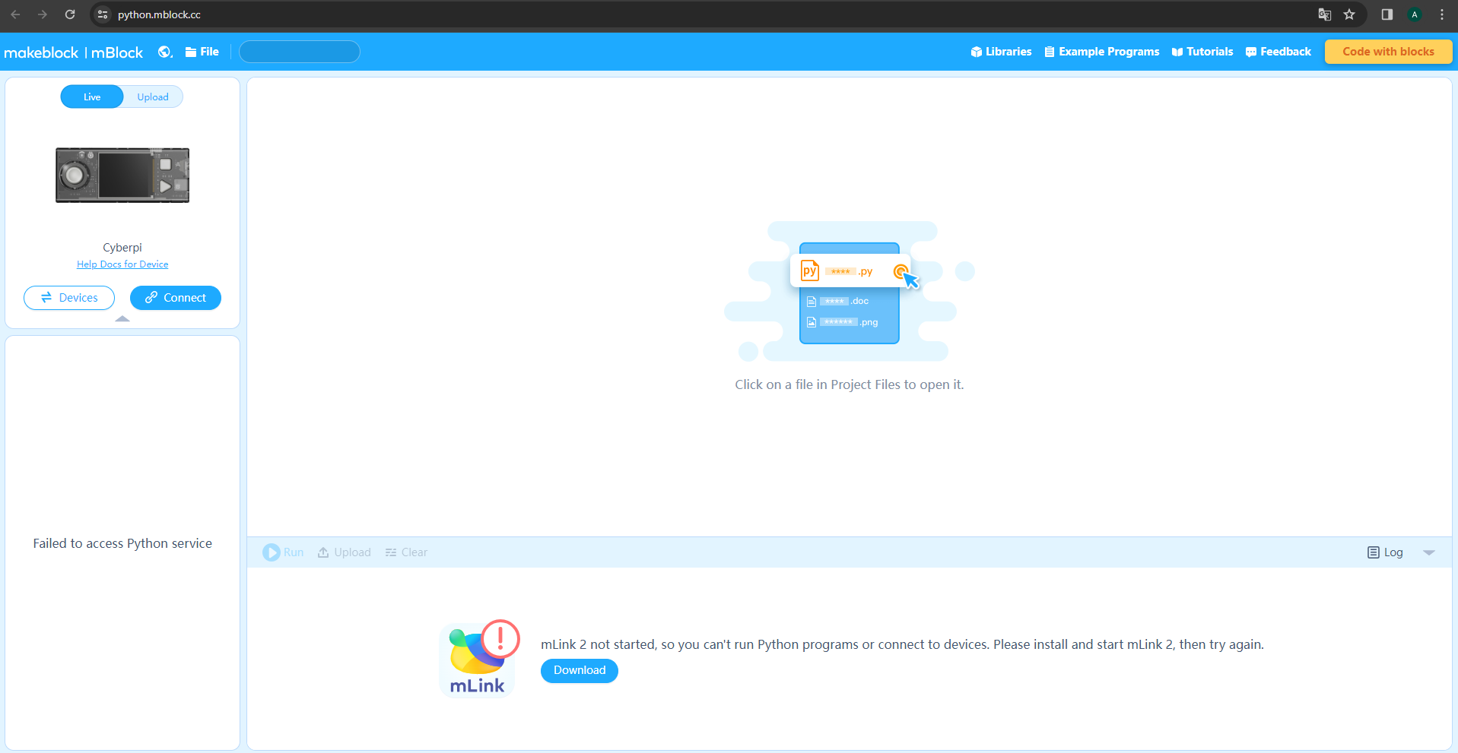Open Feedback

point(1279,52)
